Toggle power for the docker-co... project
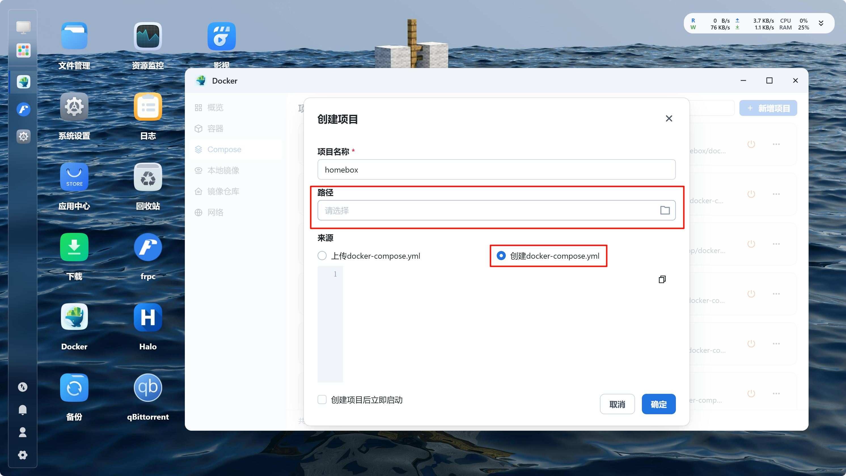846x476 pixels. pos(751,344)
